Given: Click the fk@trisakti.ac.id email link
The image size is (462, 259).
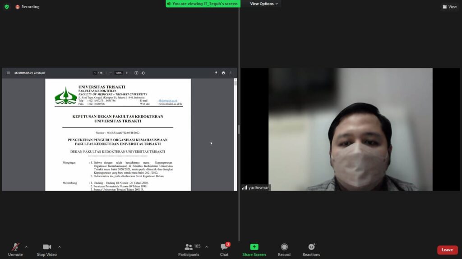Looking at the screenshot, I should click(168, 101).
